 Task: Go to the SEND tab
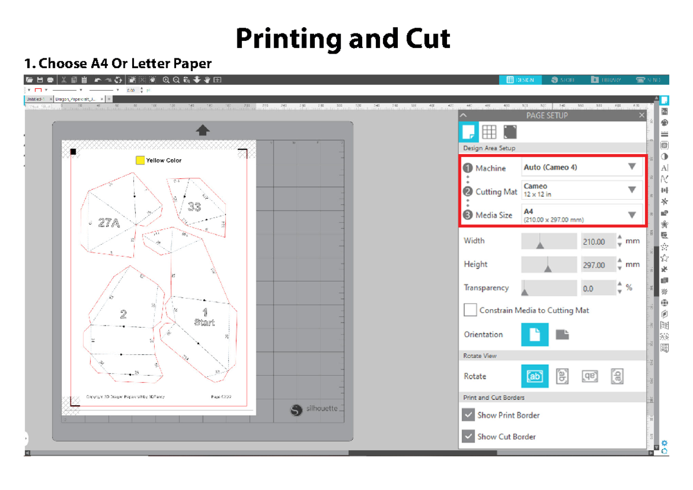pos(648,80)
